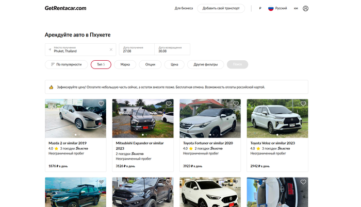Favorite the Toyota Fortuner with heart icon
Screen dimensions: 361x207
coord(236,104)
